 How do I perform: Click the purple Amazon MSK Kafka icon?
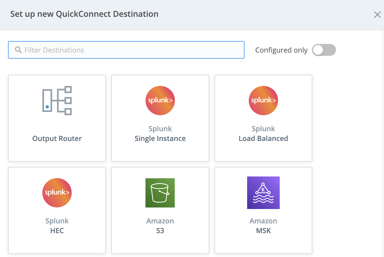[263, 193]
